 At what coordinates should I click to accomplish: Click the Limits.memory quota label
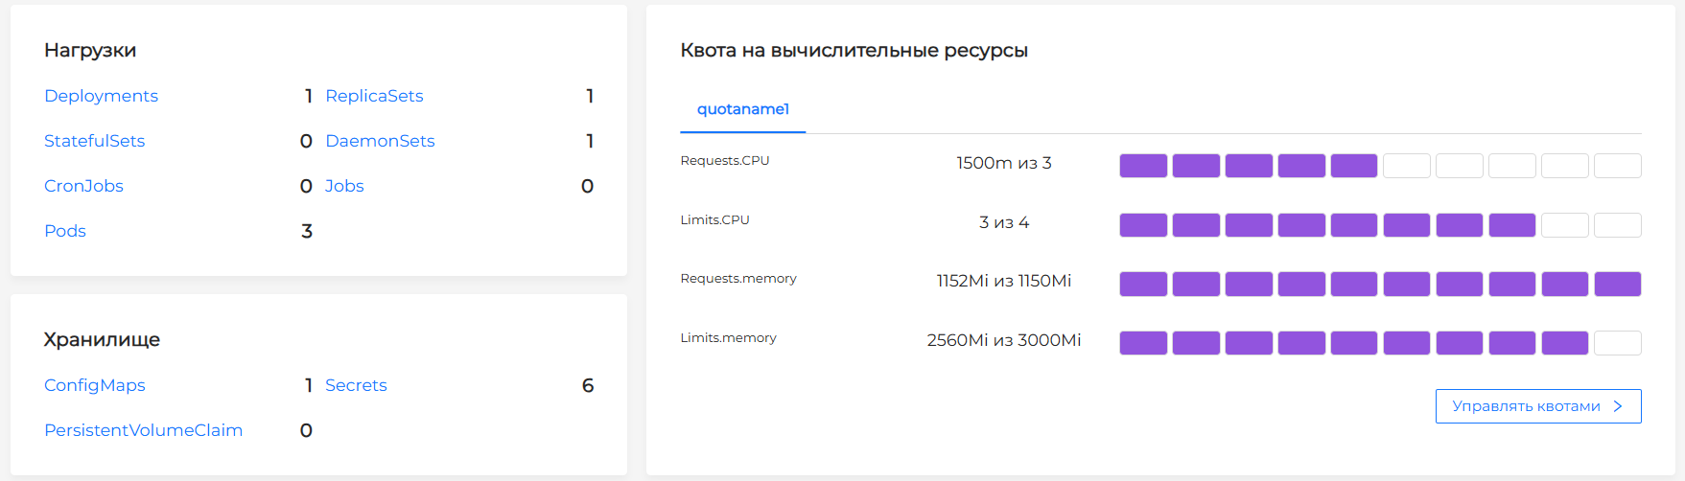728,338
